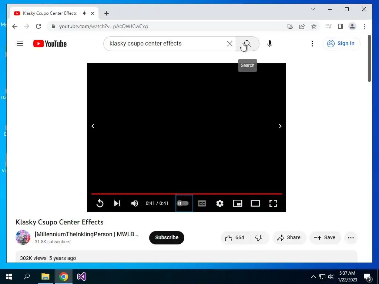Click the install app icon in address bar

click(x=290, y=26)
